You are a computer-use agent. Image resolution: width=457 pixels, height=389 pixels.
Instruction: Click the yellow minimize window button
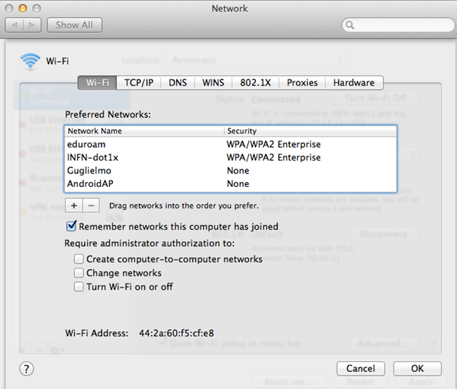click(x=23, y=9)
